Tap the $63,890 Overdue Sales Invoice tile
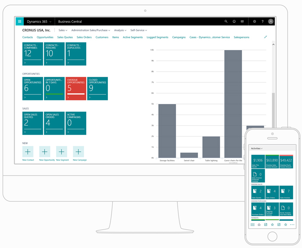This screenshot has height=248, width=302. pyautogui.click(x=272, y=162)
